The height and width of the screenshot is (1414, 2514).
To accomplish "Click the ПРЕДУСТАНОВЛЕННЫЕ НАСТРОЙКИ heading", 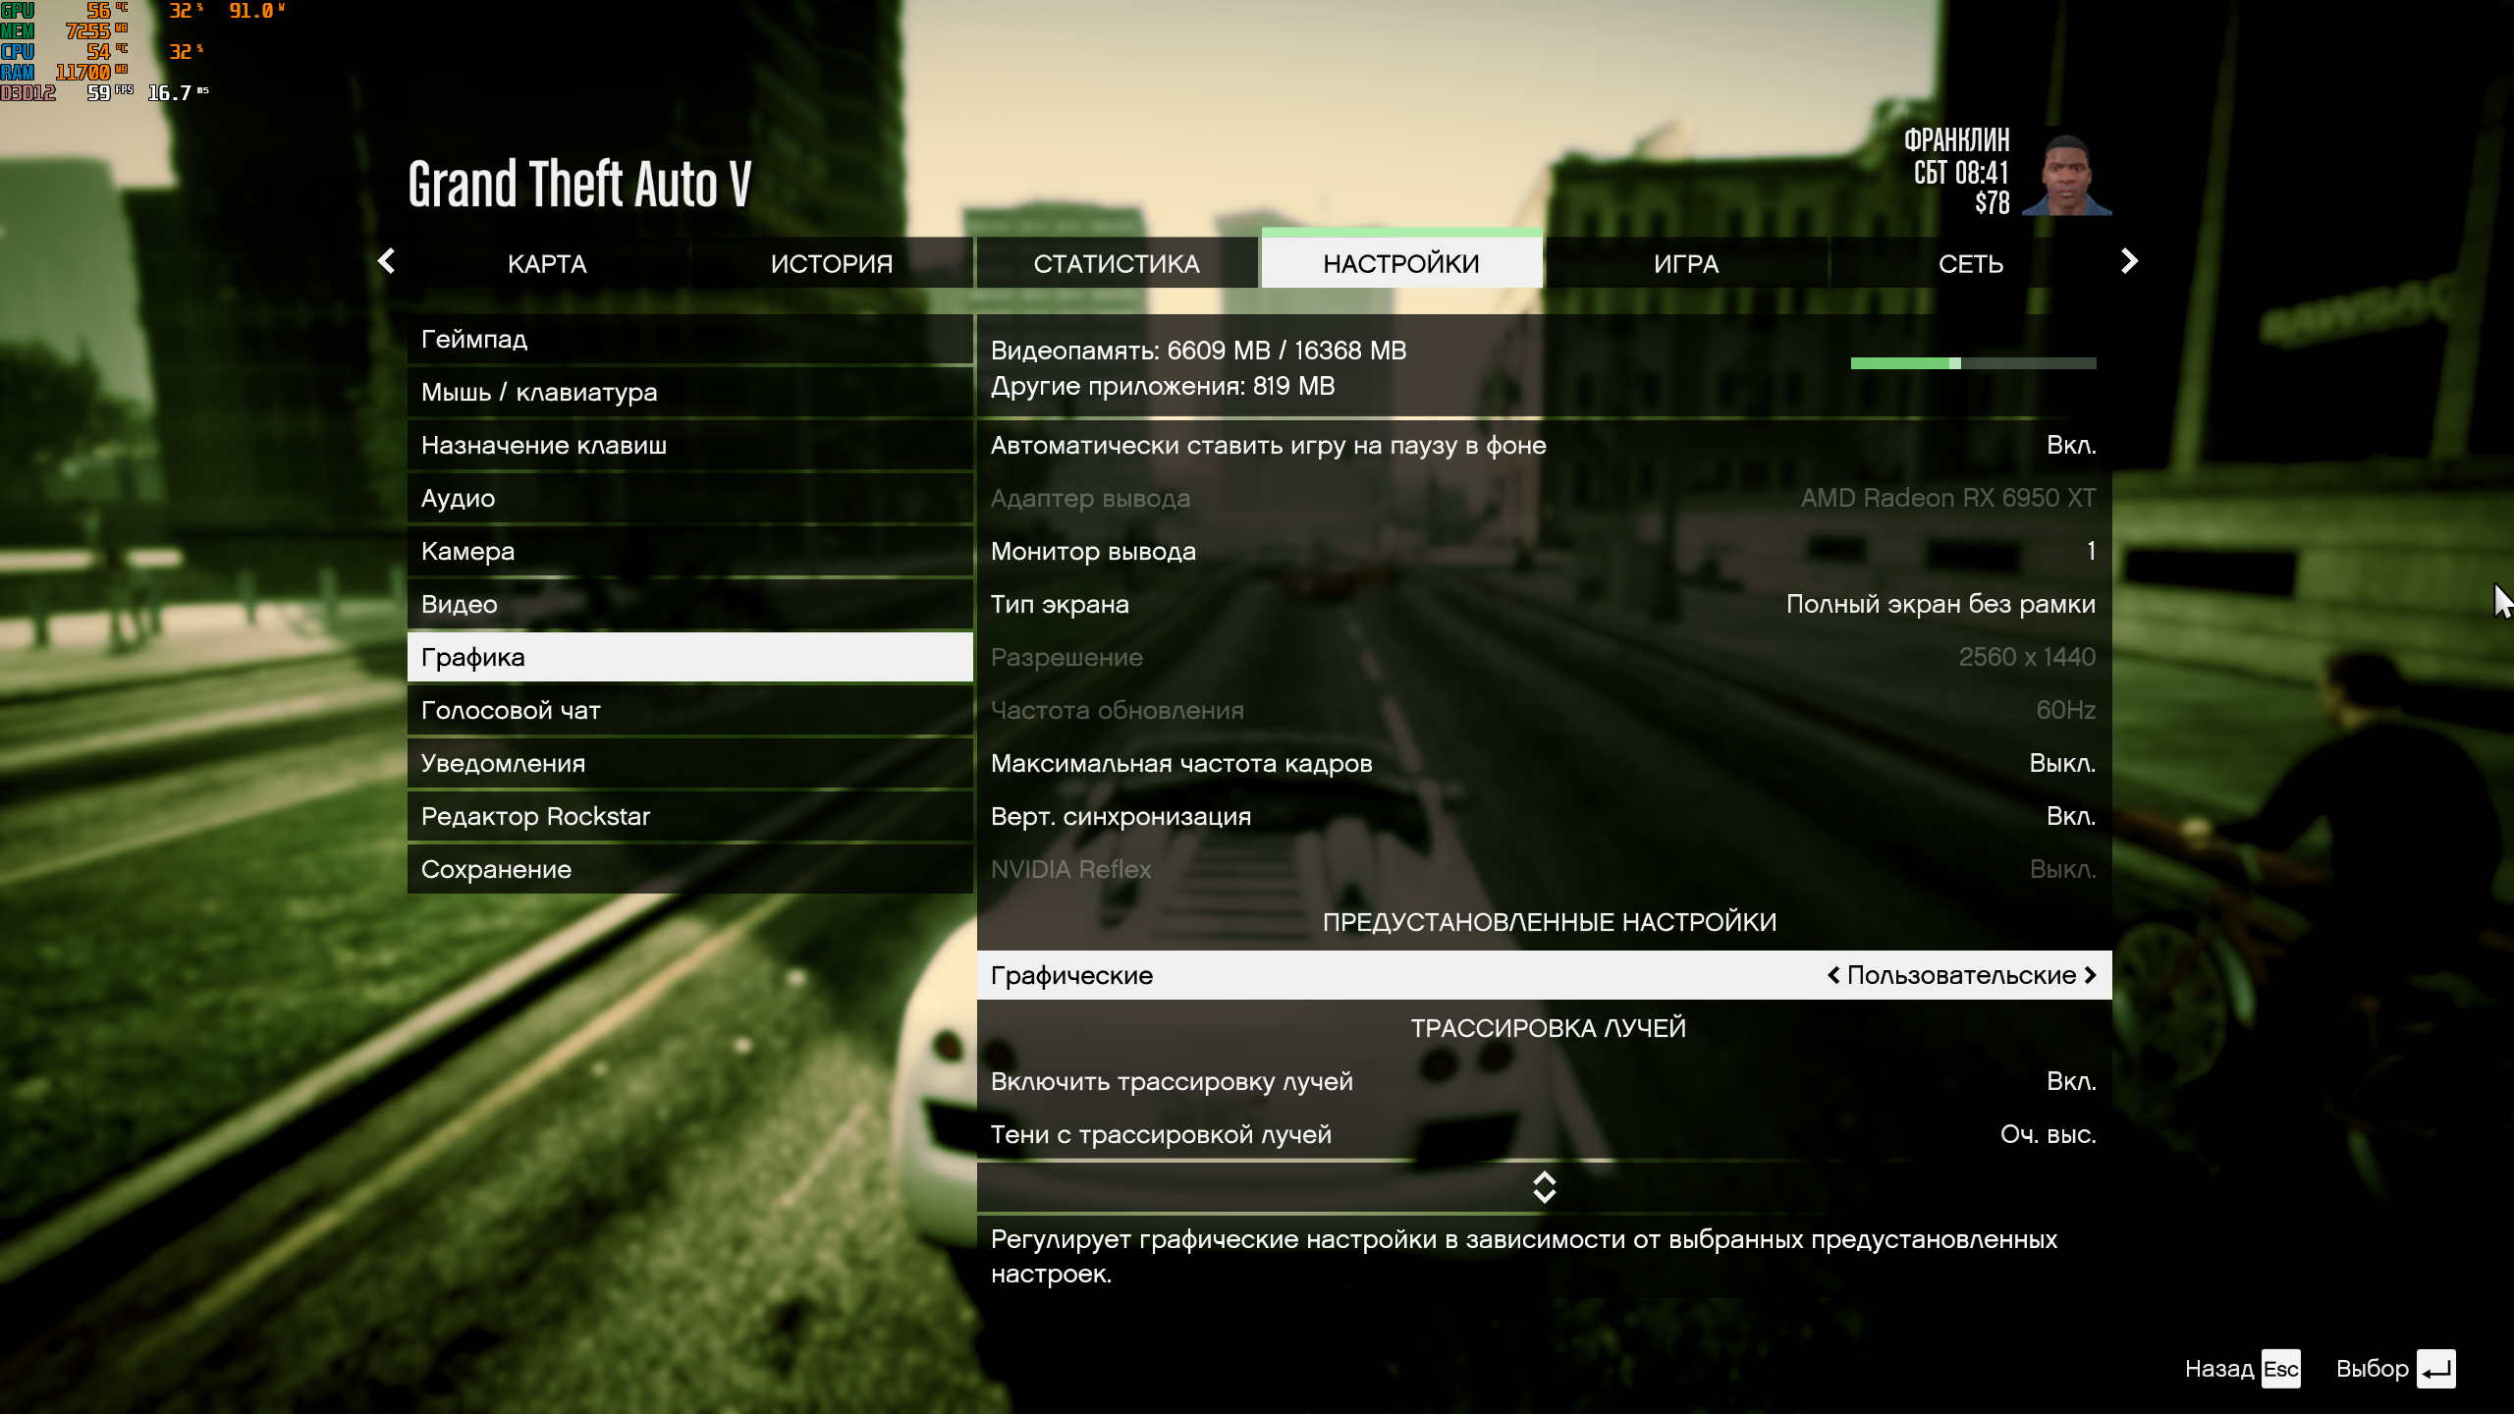I will [x=1550, y=922].
